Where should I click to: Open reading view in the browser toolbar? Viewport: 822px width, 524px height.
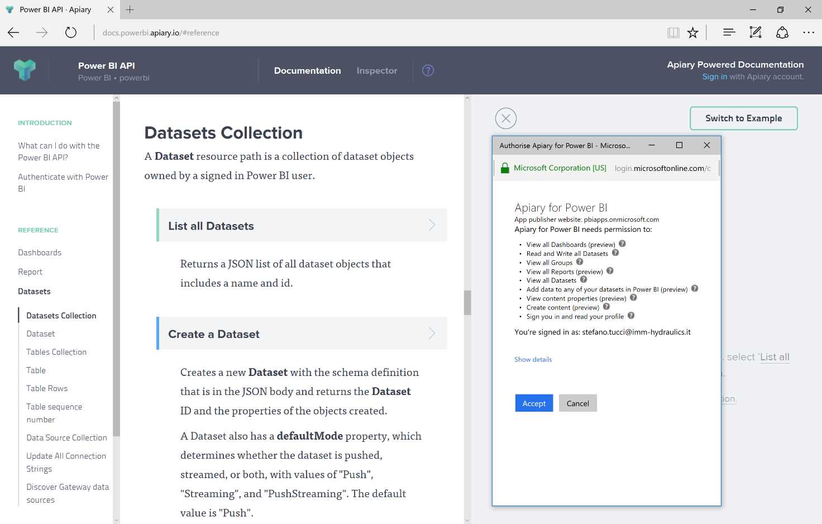tap(673, 32)
